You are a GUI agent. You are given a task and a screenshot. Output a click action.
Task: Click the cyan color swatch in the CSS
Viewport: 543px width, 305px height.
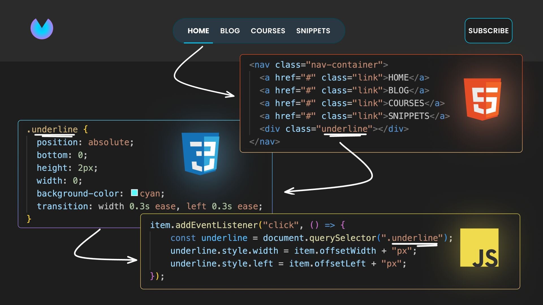coord(134,193)
